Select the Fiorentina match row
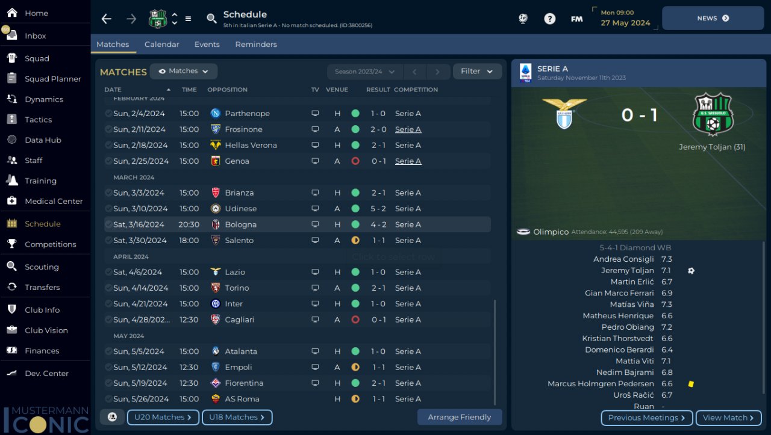 click(298, 383)
